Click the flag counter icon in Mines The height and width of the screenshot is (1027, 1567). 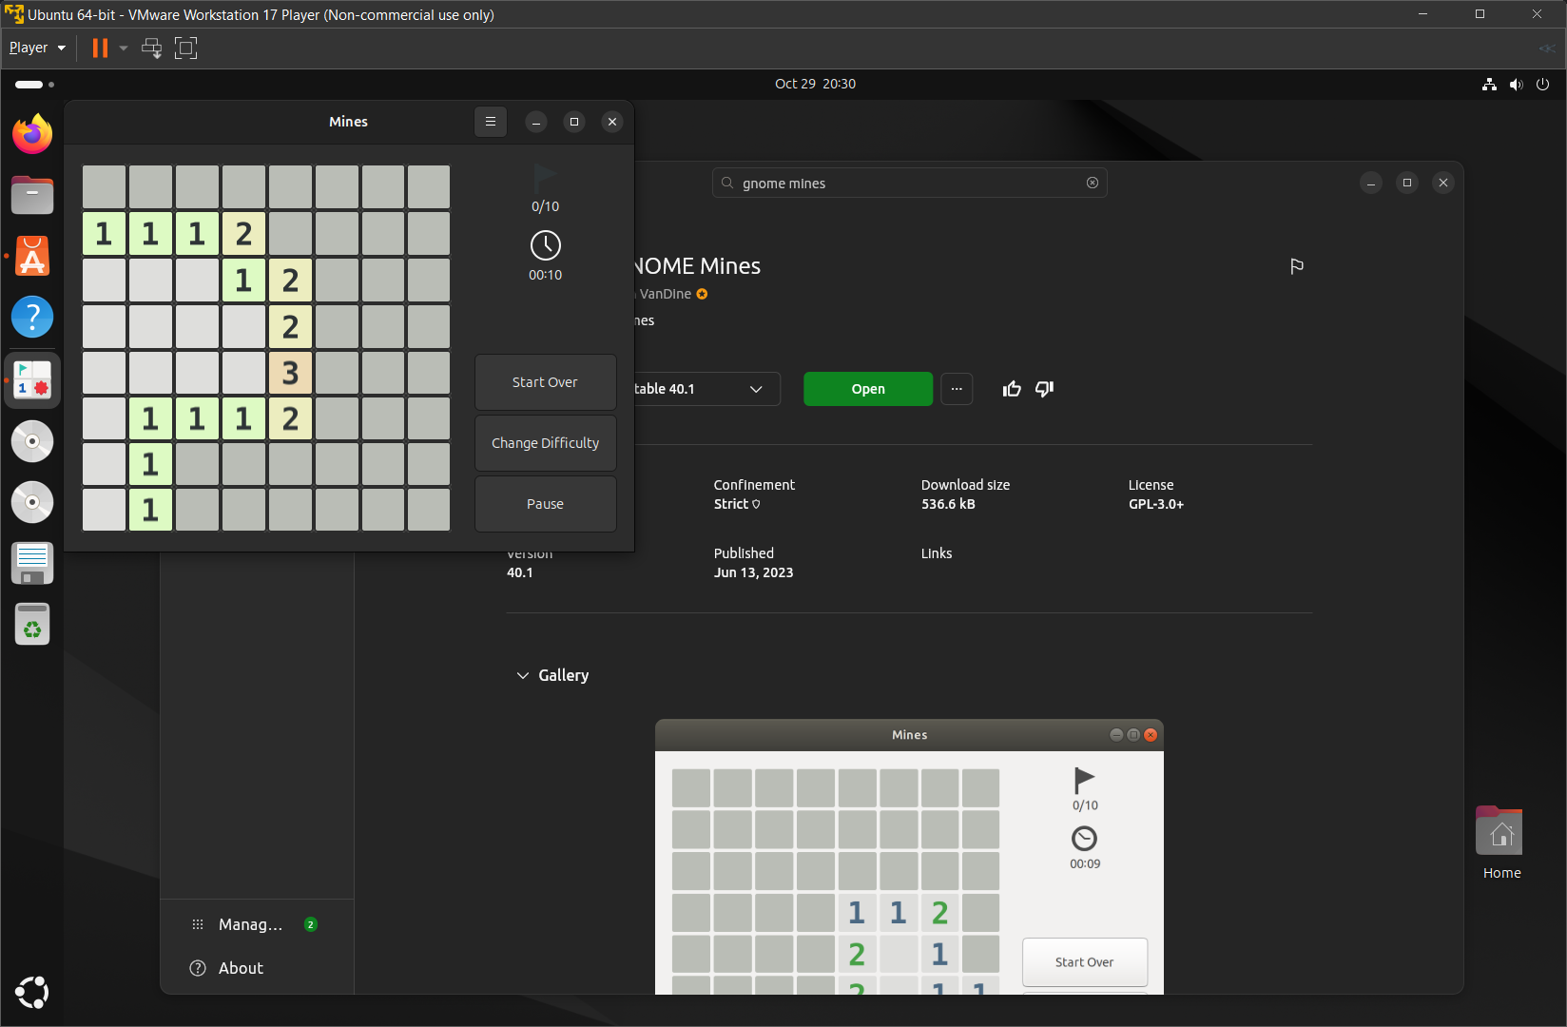545,178
